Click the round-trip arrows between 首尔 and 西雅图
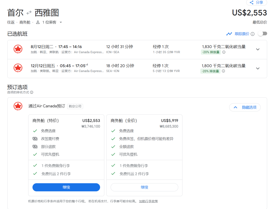 (x=29, y=13)
